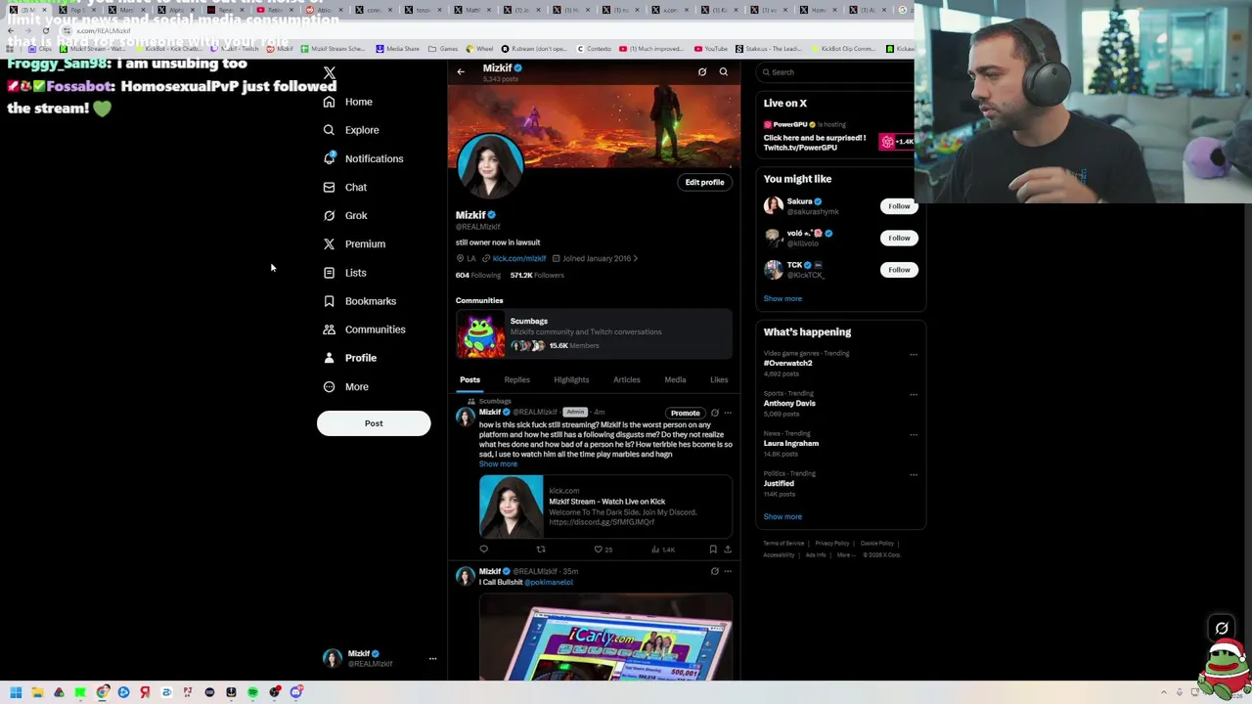
Task: Open the Mizkif Stream Kick link card
Action: click(605, 506)
